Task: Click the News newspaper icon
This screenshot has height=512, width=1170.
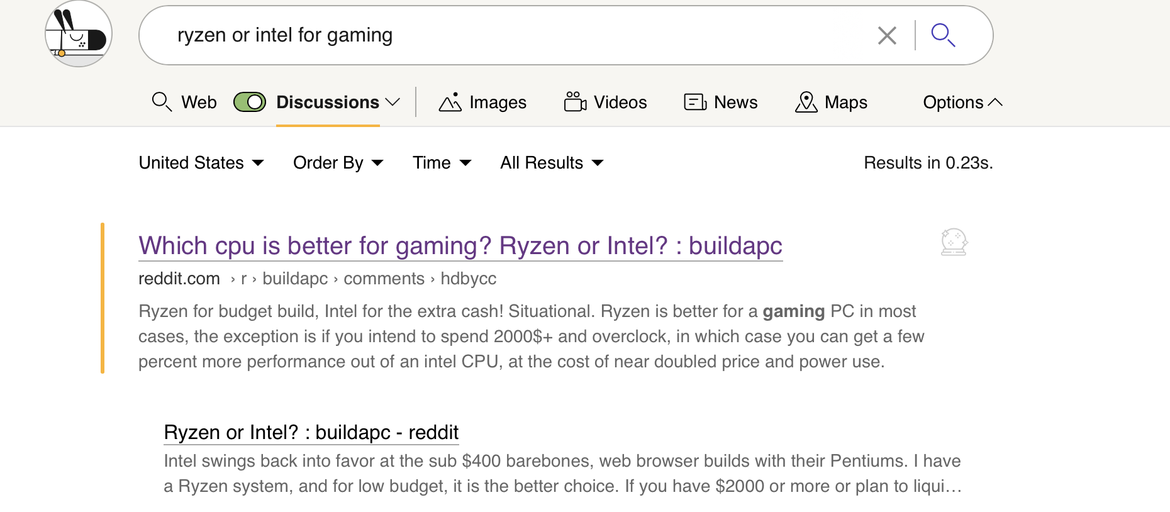Action: (695, 102)
